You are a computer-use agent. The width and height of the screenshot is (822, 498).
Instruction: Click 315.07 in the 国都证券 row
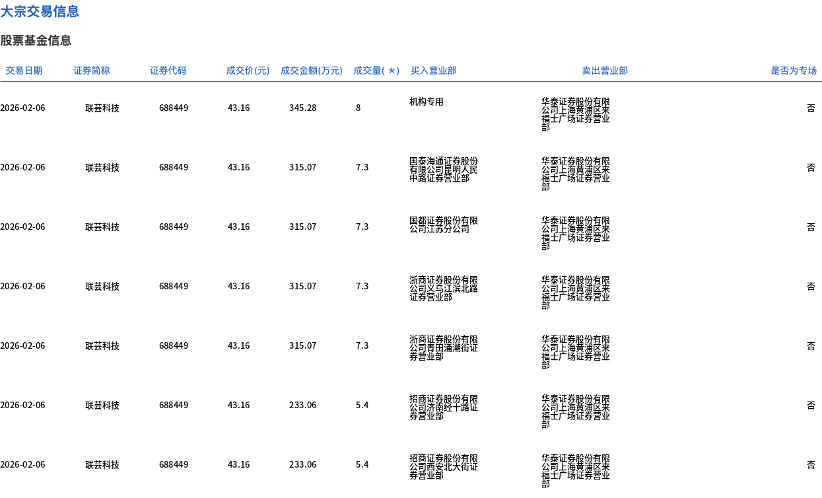pos(302,227)
